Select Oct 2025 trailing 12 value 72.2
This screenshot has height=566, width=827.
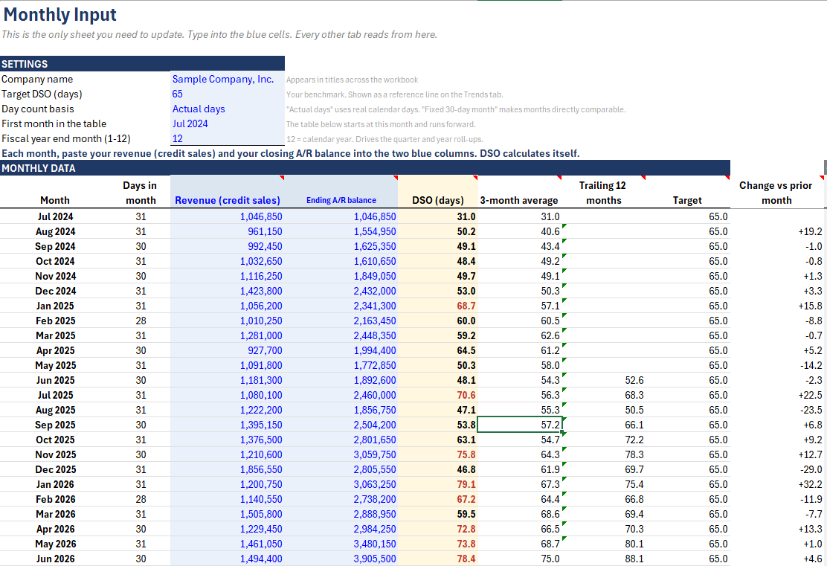[604, 440]
